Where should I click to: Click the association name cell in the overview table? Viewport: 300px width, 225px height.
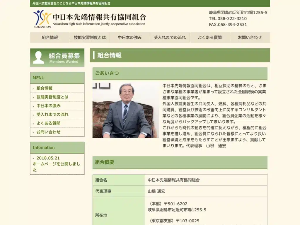(x=206, y=180)
